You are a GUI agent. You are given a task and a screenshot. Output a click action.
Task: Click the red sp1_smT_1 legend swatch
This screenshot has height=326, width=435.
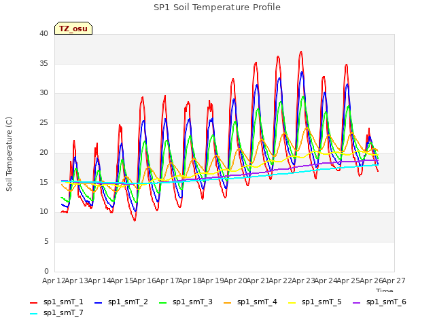coord(33,303)
